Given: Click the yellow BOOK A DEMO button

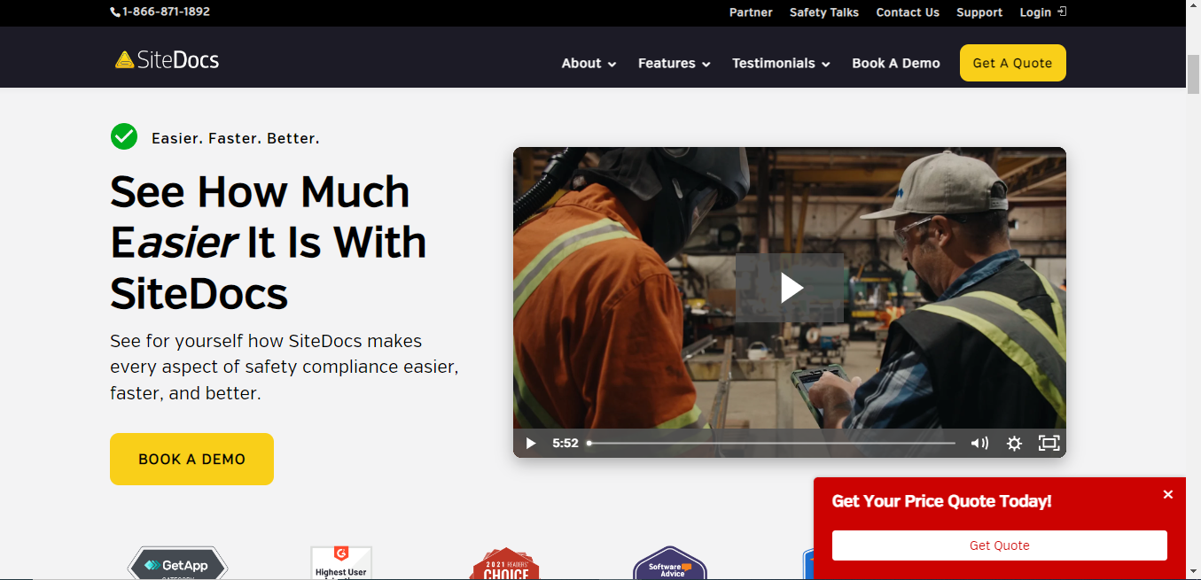Looking at the screenshot, I should click(191, 459).
